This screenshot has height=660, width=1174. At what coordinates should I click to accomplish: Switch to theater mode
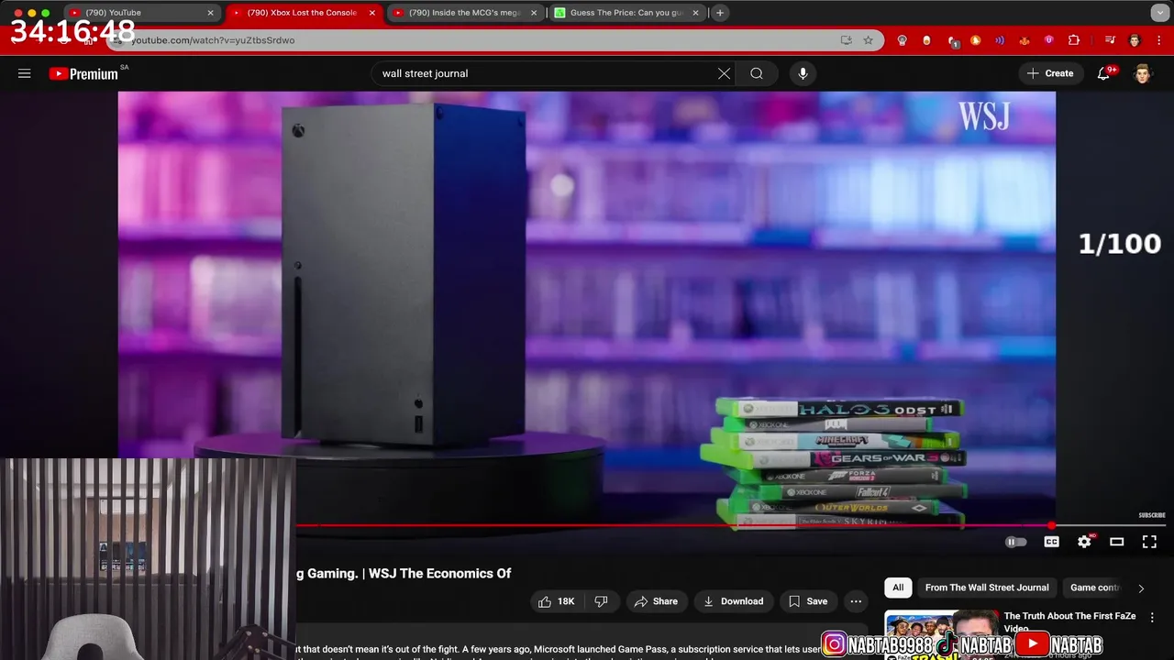click(x=1116, y=542)
